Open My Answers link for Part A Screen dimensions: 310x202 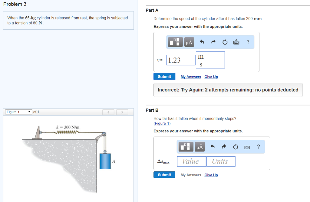pyautogui.click(x=191, y=77)
